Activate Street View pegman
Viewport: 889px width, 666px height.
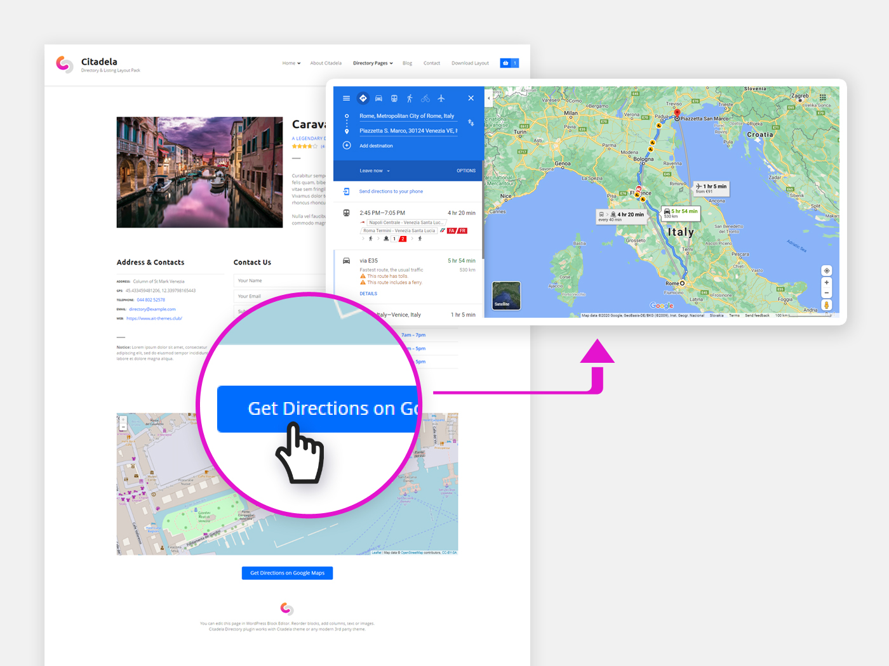pyautogui.click(x=826, y=305)
